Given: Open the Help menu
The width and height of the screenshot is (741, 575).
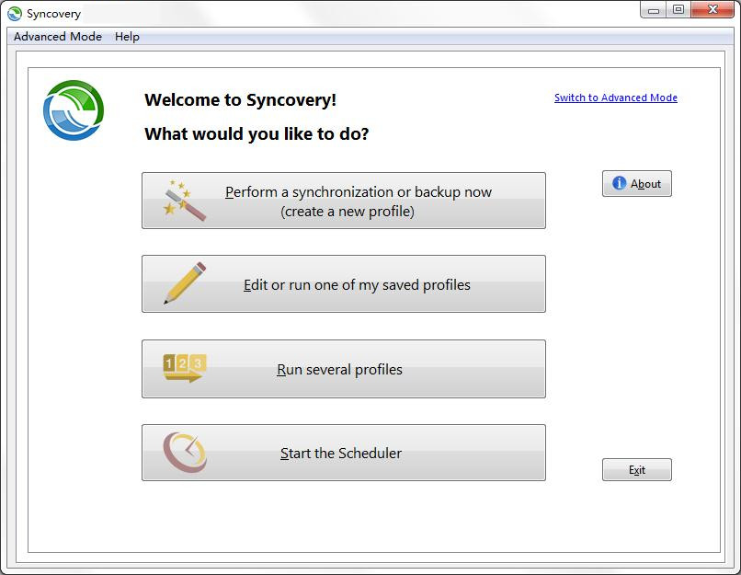Looking at the screenshot, I should pos(127,37).
